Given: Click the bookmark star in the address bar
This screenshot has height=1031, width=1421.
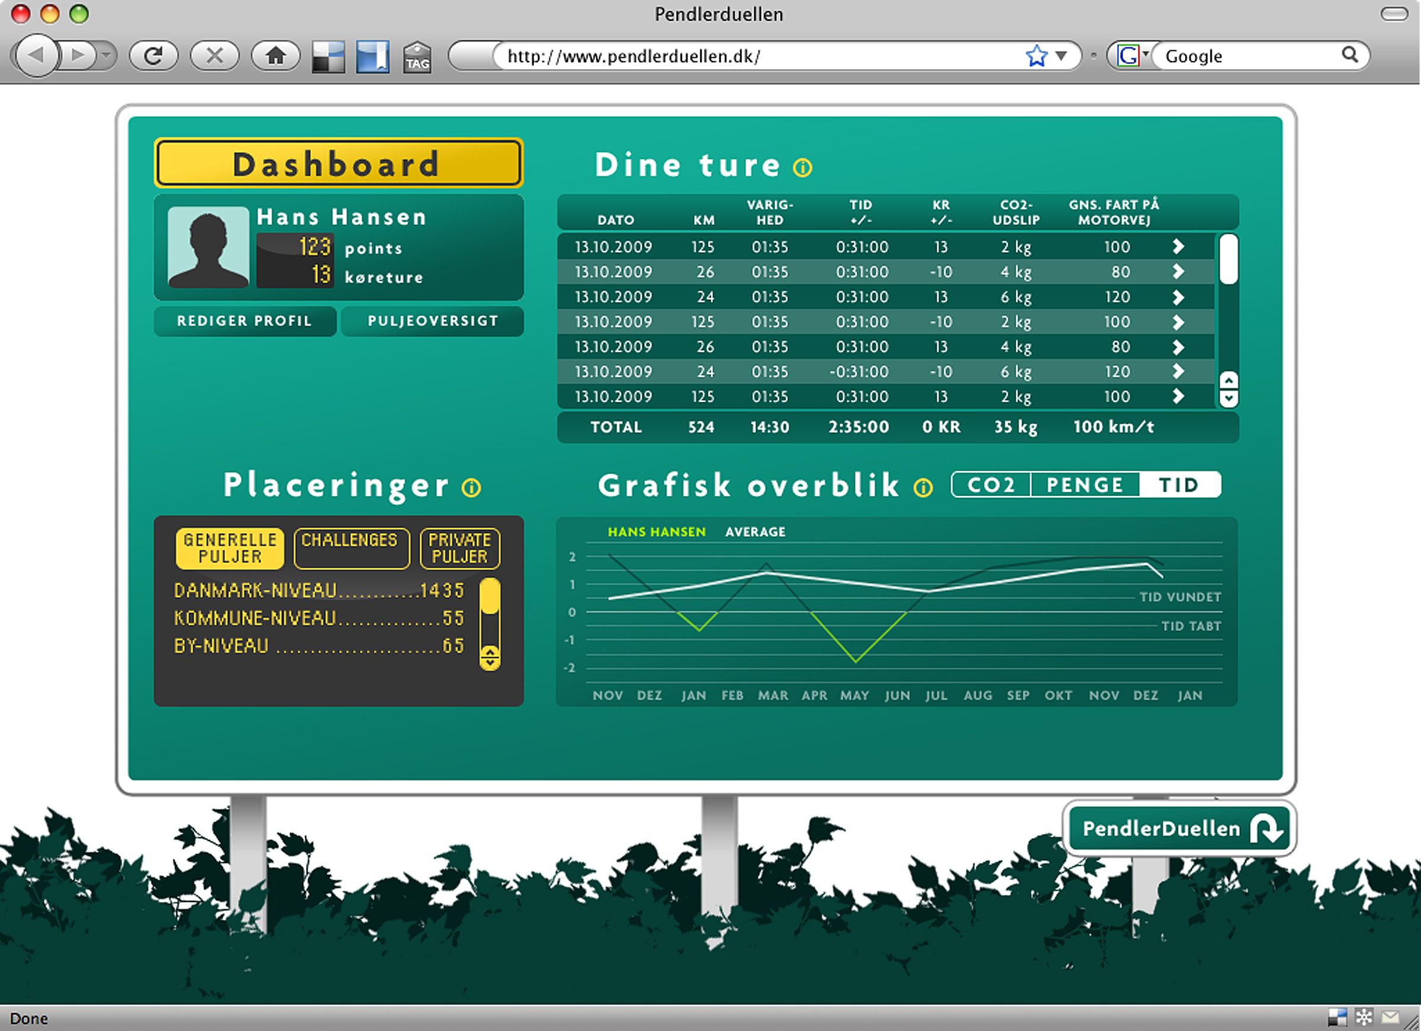Looking at the screenshot, I should point(1036,56).
